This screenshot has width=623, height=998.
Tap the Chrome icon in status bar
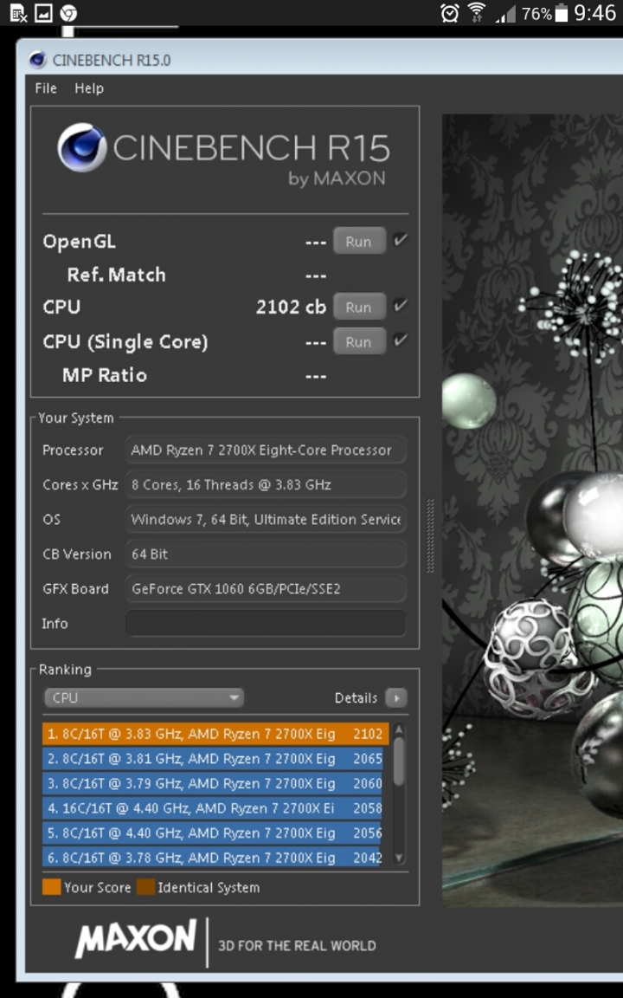pos(68,13)
